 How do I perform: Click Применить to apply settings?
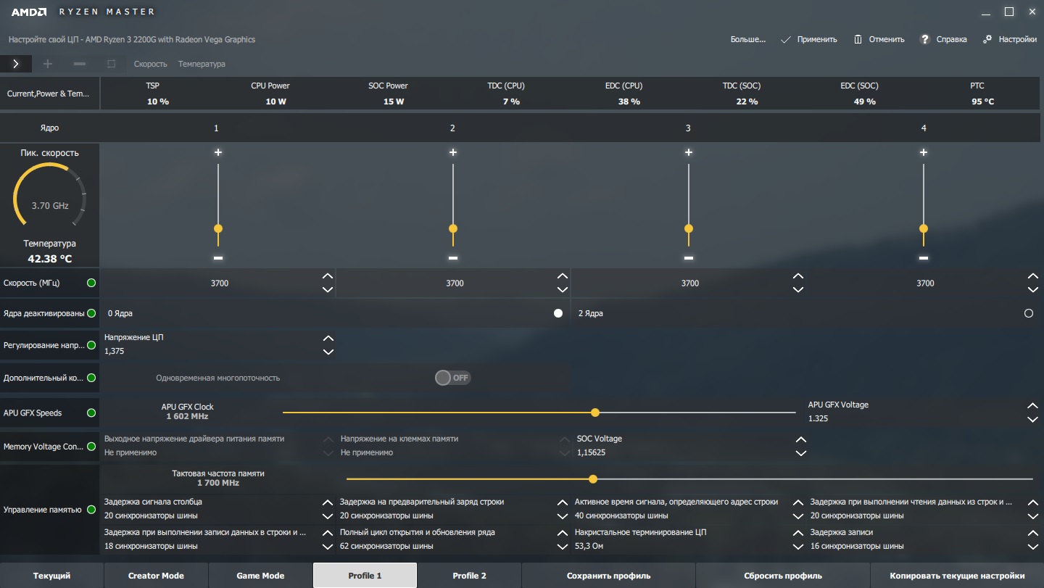click(809, 39)
